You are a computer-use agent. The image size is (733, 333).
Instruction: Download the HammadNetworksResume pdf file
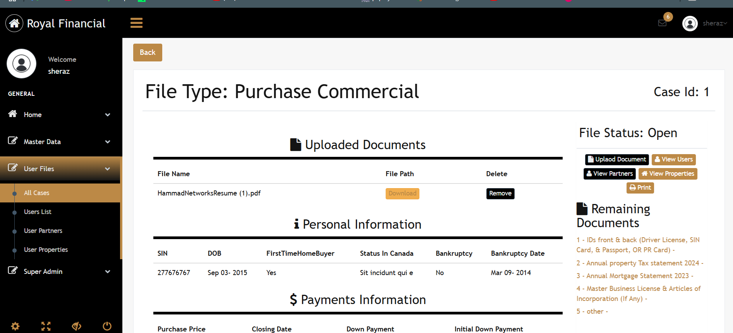tap(402, 194)
